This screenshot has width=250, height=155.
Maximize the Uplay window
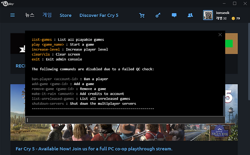tap(234, 3)
